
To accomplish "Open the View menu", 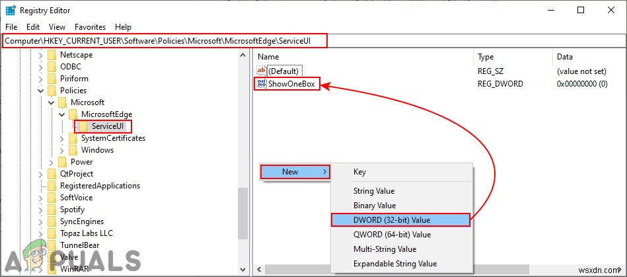I will pyautogui.click(x=57, y=27).
